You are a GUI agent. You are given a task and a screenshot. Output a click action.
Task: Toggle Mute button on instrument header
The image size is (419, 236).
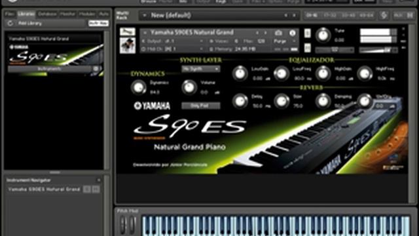coord(308,48)
